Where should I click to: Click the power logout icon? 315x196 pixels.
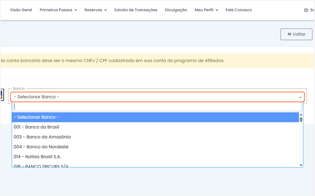pos(306,10)
